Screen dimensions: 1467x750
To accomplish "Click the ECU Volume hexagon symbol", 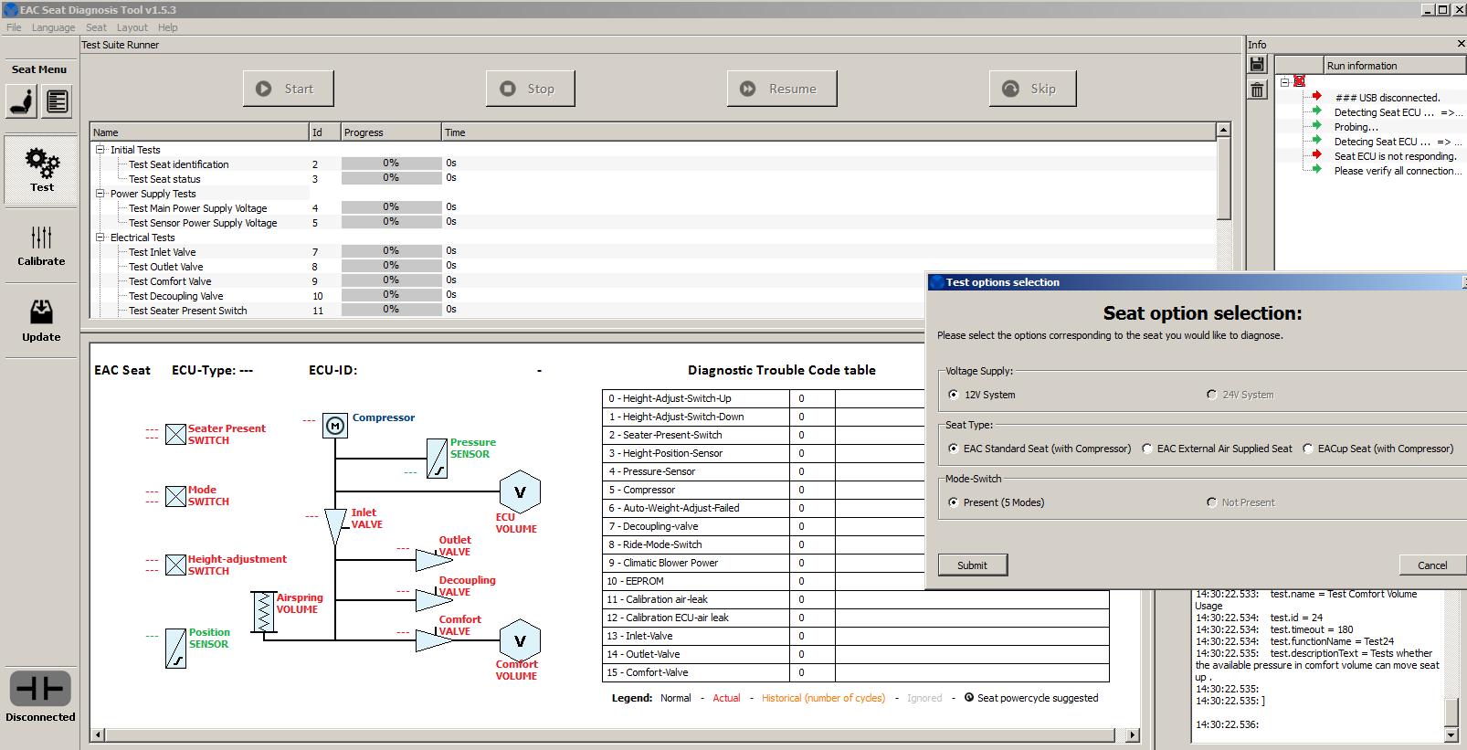I will pos(520,491).
